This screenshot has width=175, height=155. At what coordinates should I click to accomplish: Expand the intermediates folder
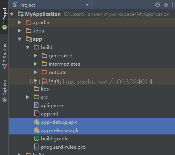36,64
